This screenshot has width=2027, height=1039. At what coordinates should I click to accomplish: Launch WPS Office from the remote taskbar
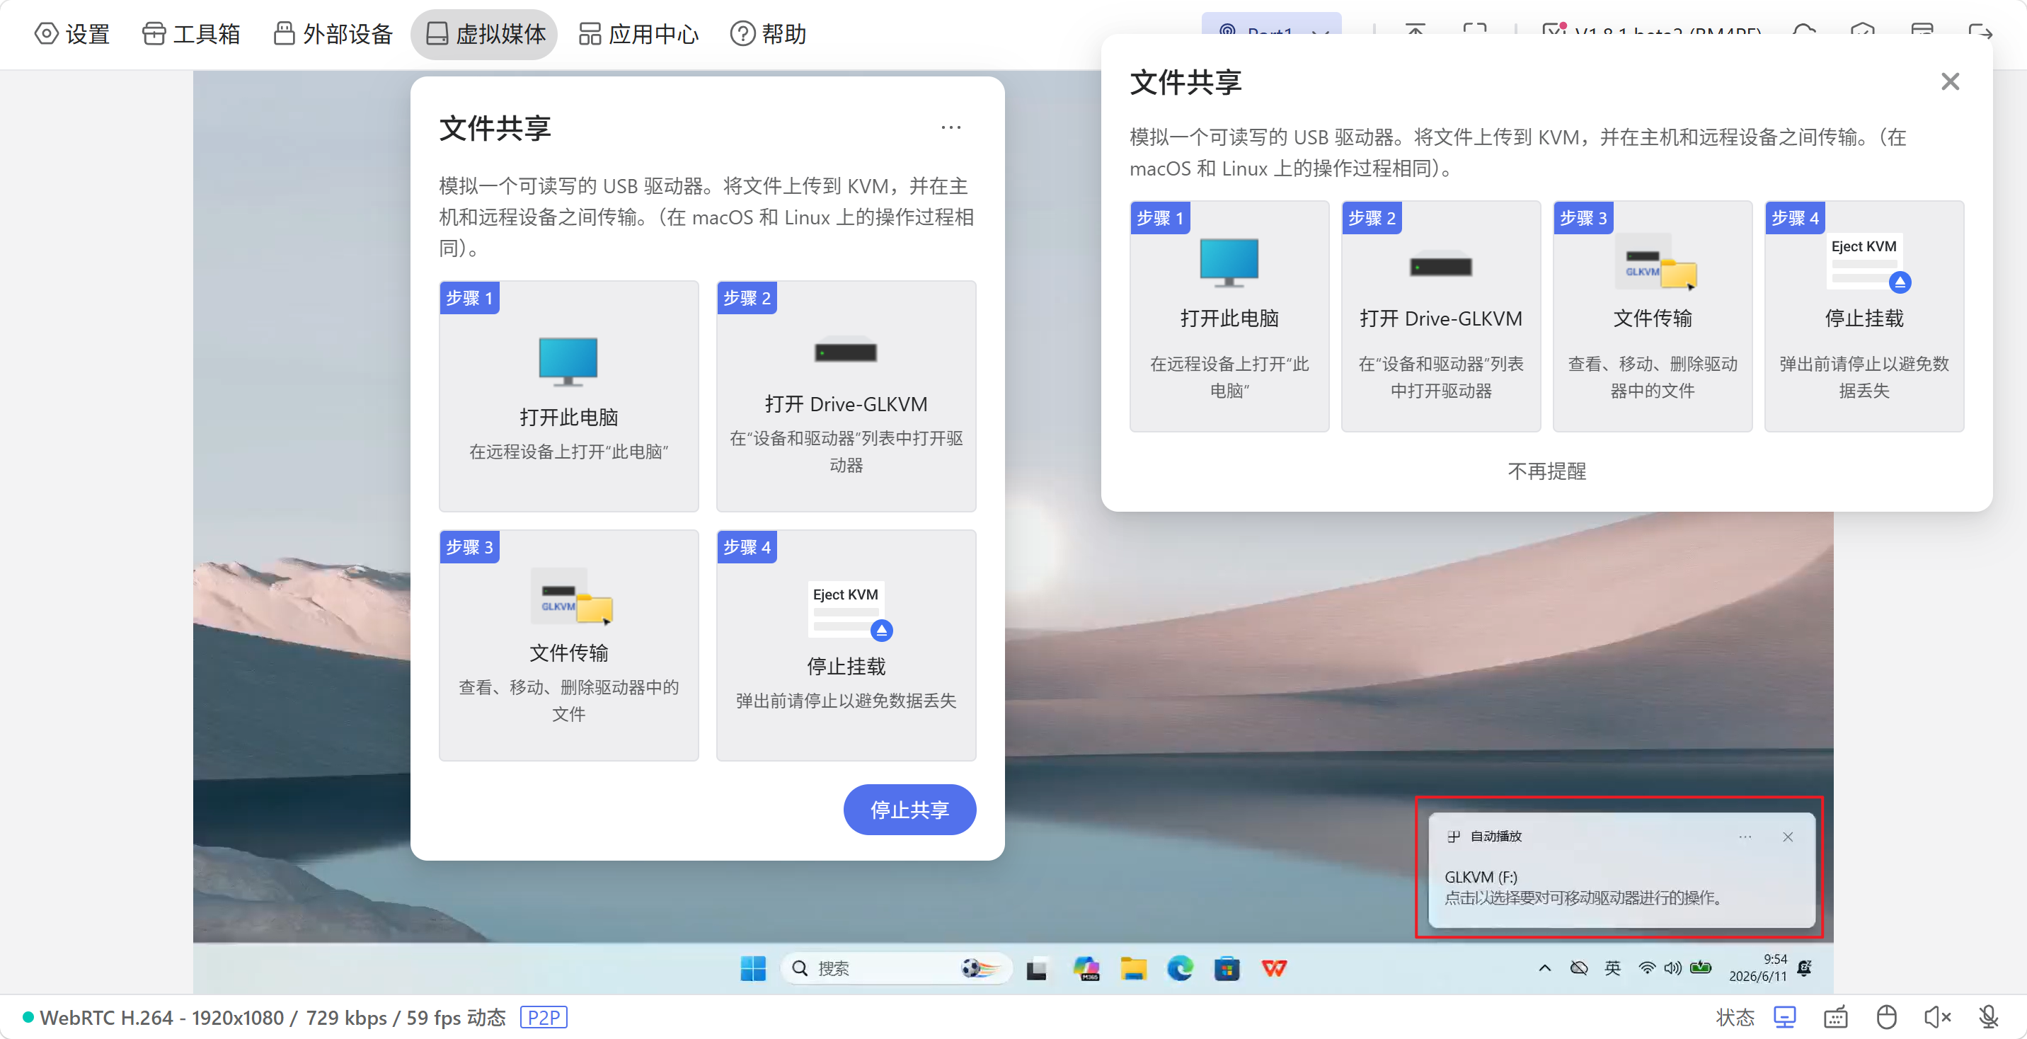[1274, 968]
